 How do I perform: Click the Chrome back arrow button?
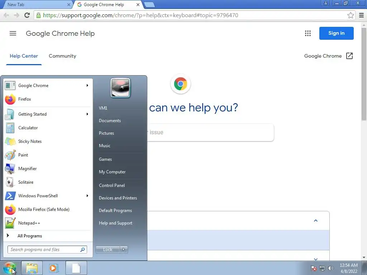pyautogui.click(x=6, y=15)
